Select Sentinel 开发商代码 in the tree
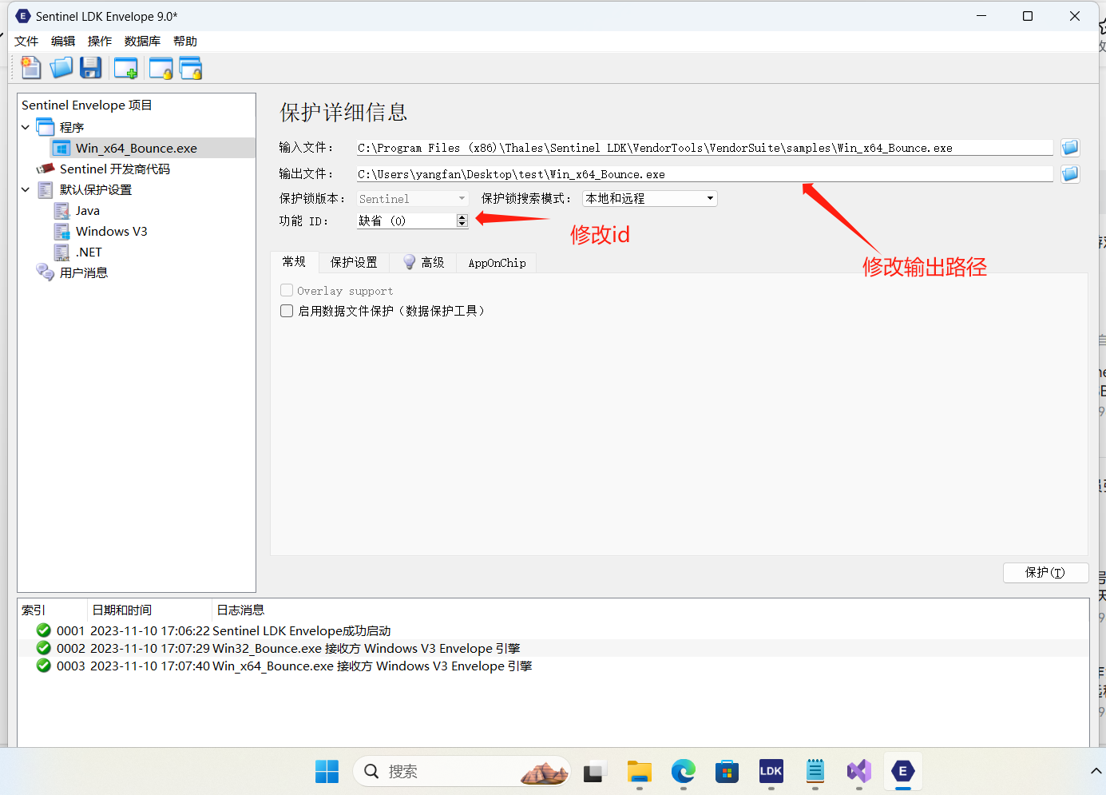Image resolution: width=1106 pixels, height=795 pixels. point(114,169)
